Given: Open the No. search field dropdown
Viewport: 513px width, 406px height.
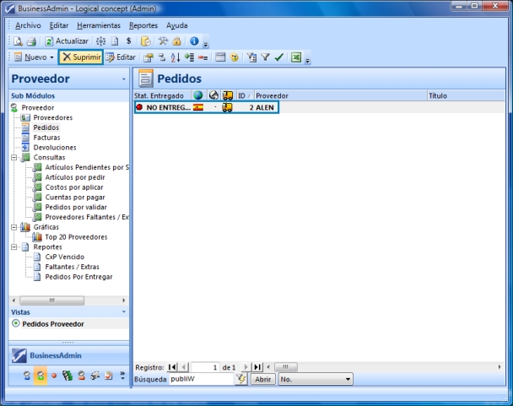Looking at the screenshot, I should pyautogui.click(x=348, y=380).
